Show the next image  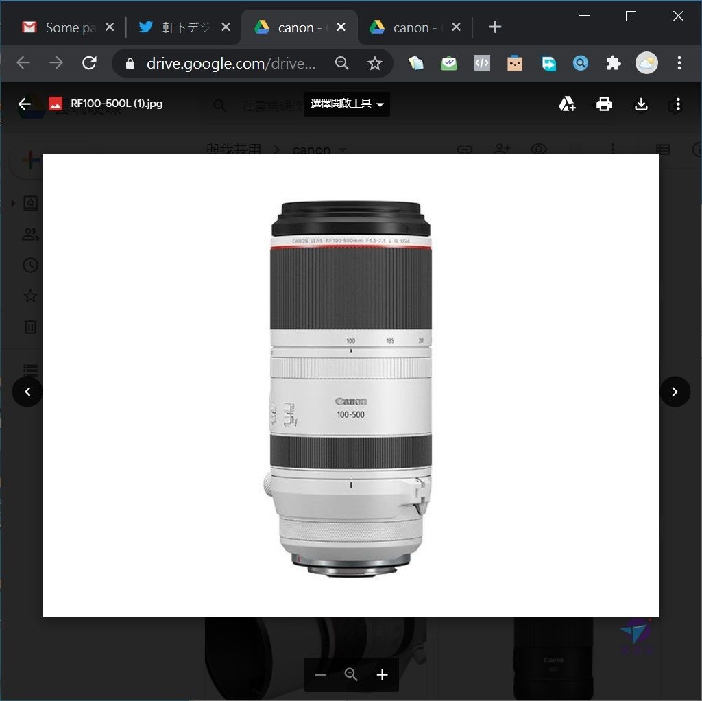[x=675, y=392]
